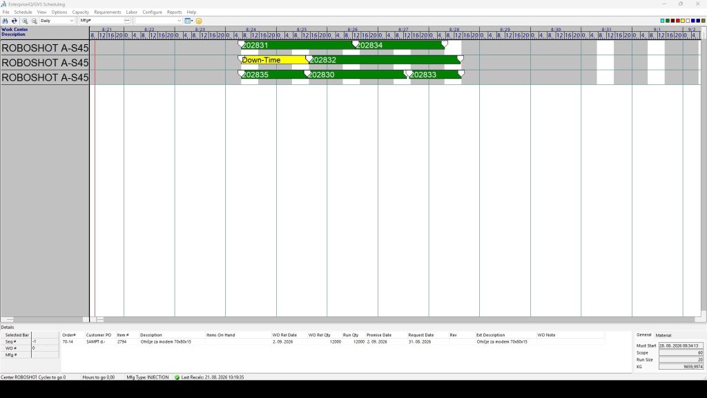Image resolution: width=707 pixels, height=398 pixels.
Task: Click the 8/27 date header
Action: tap(403, 29)
